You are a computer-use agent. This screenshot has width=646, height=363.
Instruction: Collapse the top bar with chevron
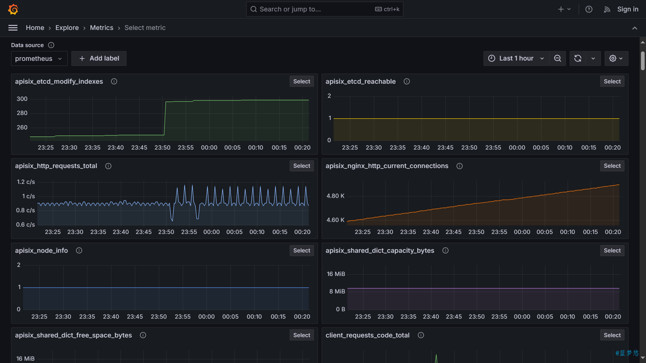tap(635, 28)
